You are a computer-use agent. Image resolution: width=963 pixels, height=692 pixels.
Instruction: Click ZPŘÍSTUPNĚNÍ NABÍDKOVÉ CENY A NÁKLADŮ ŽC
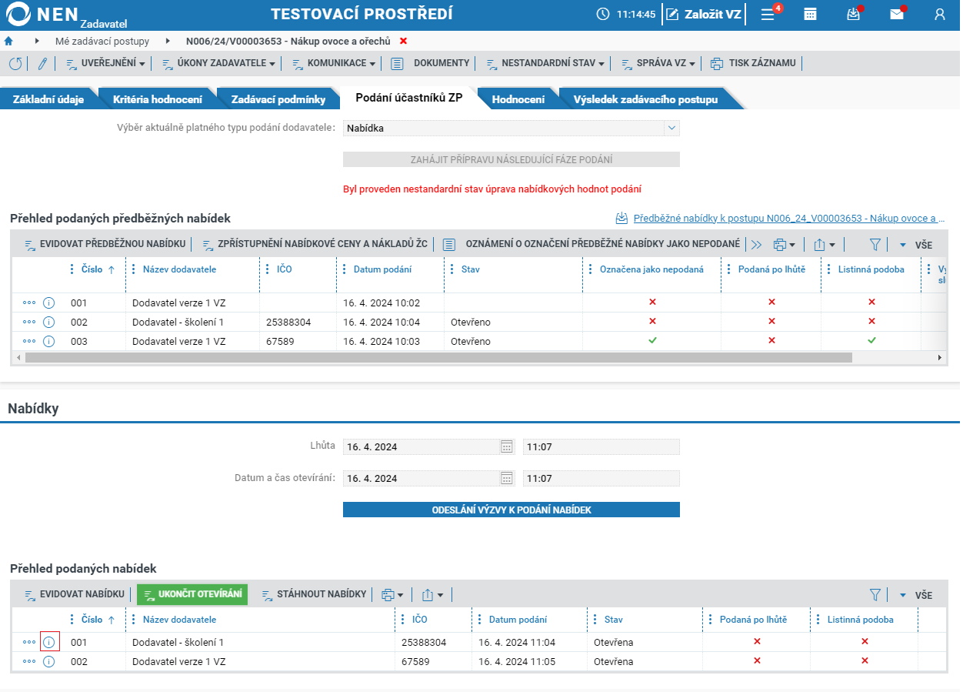tap(315, 244)
